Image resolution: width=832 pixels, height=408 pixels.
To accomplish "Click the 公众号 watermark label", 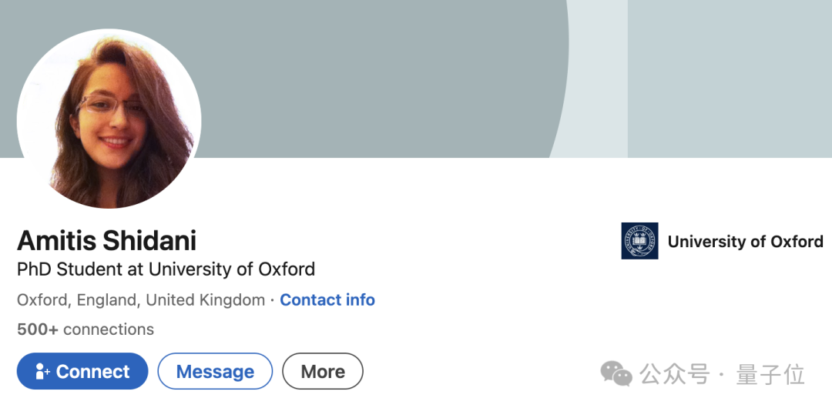I will pos(674,374).
